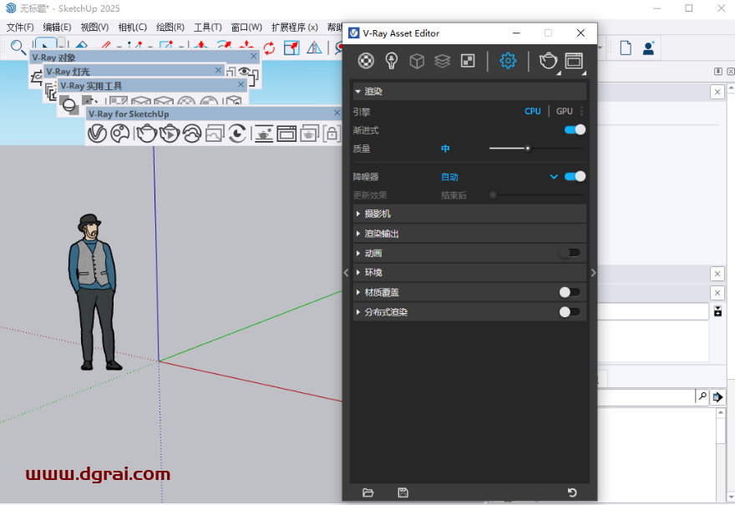The width and height of the screenshot is (735, 505).
Task: Open the Lights lightbulb tab in Asset Editor
Action: point(392,61)
